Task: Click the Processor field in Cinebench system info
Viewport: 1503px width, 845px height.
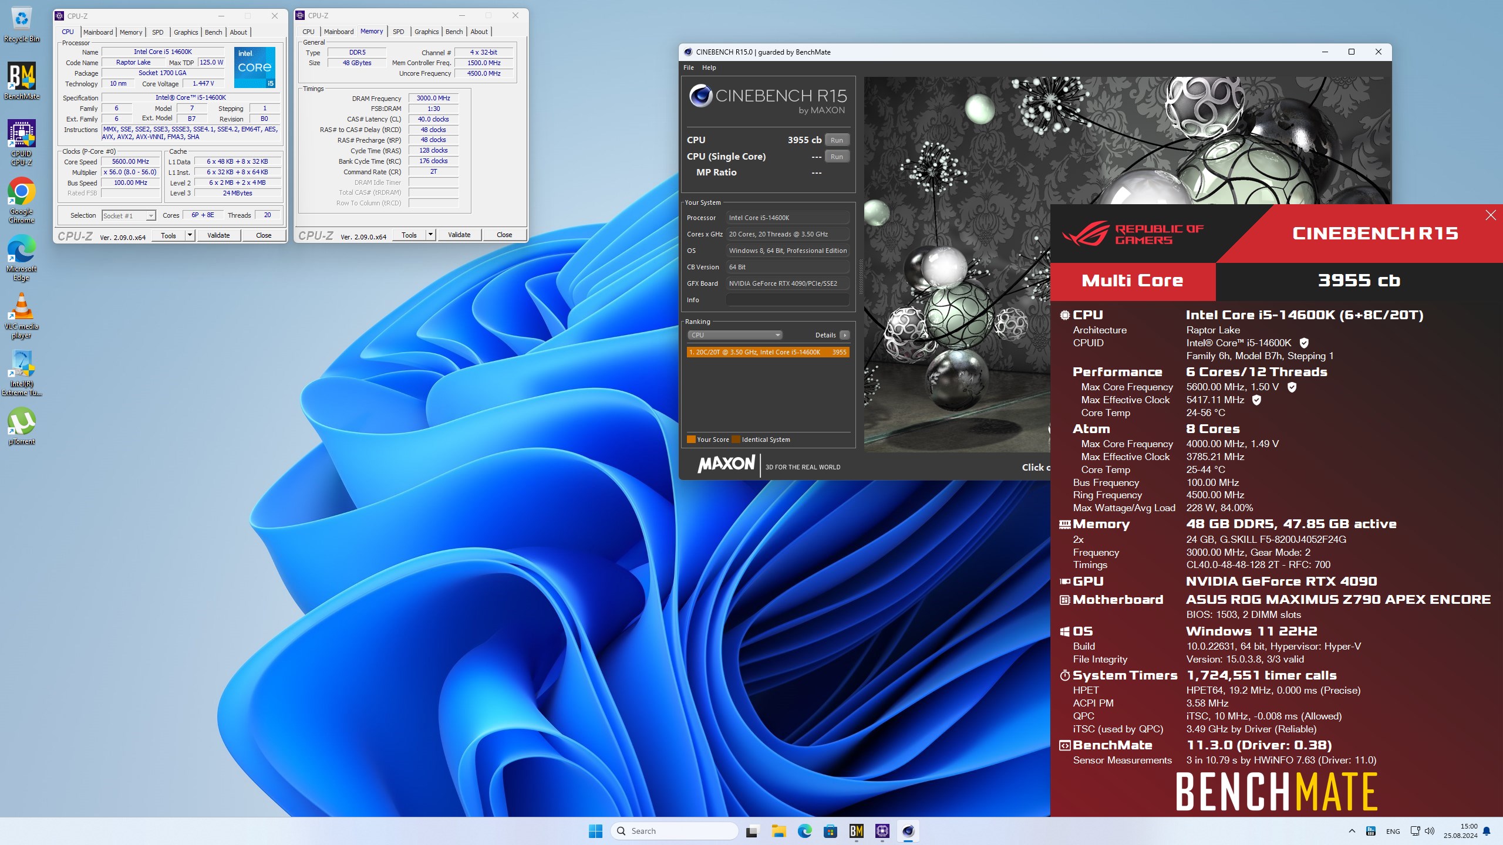Action: point(787,218)
